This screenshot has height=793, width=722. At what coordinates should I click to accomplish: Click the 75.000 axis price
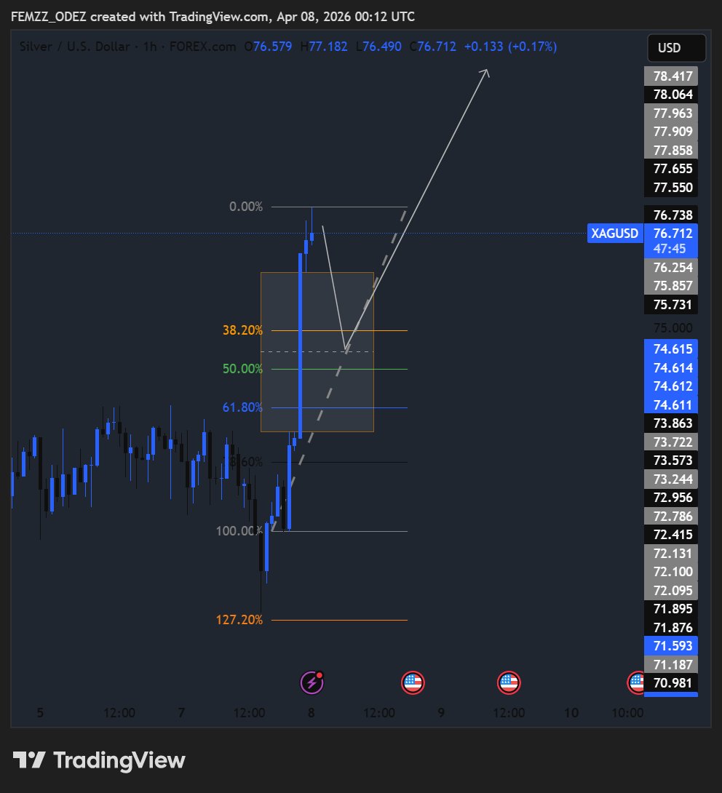(673, 327)
